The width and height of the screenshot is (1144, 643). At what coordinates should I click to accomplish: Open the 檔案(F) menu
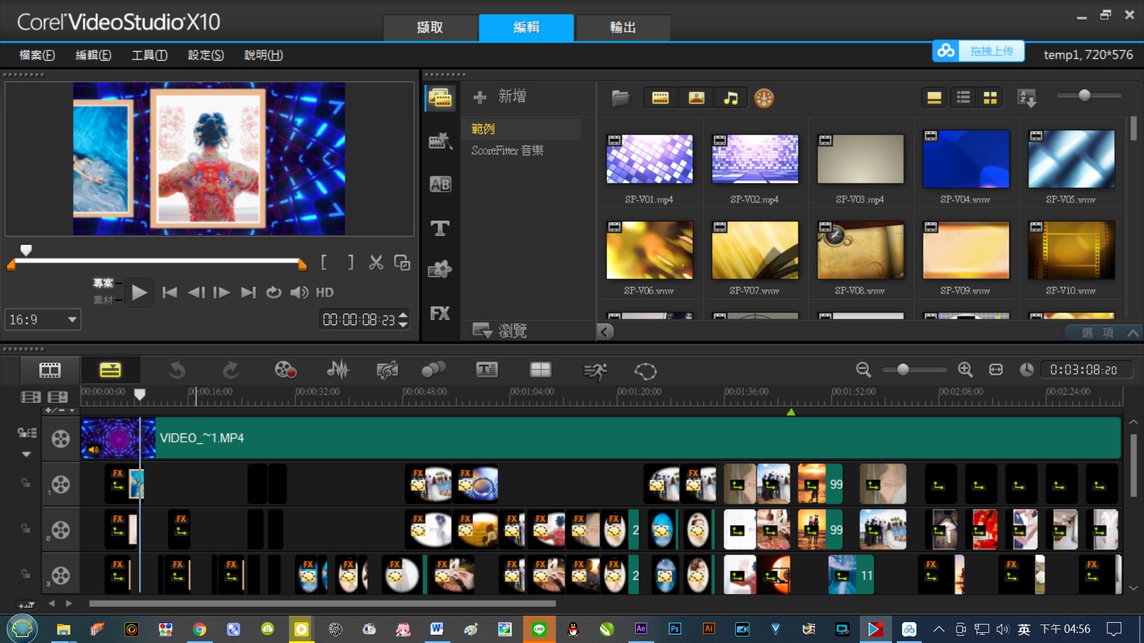coord(37,55)
